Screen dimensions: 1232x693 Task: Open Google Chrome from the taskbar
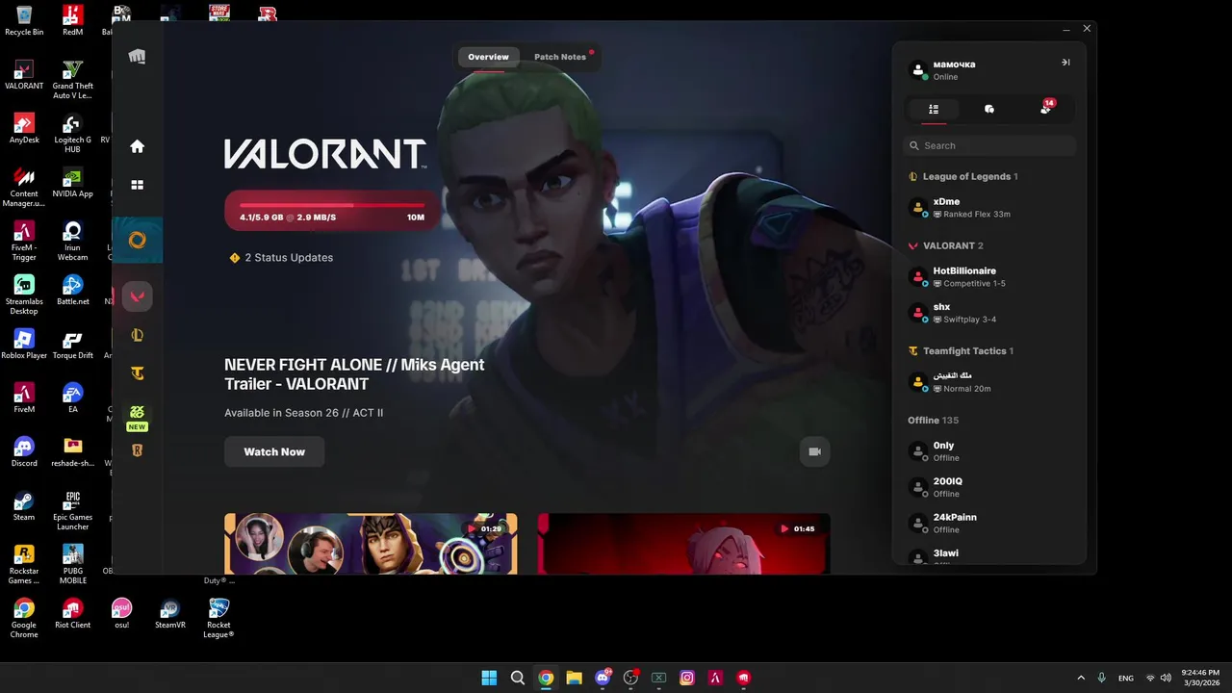tap(546, 678)
